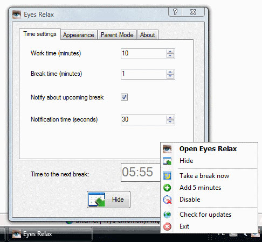
Task: Increase Work time with up arrow
Action: pyautogui.click(x=170, y=52)
